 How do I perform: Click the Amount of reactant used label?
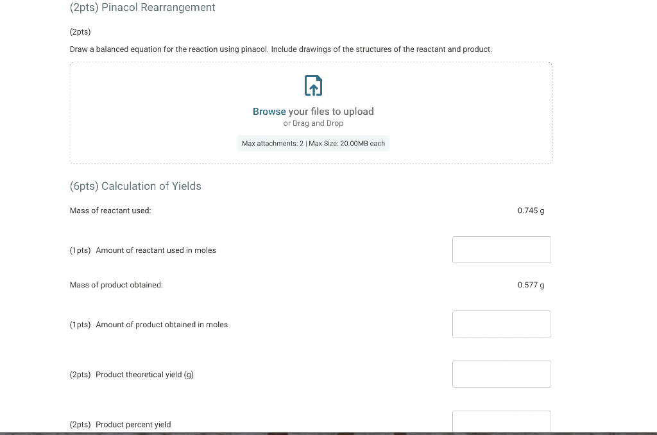coord(155,250)
